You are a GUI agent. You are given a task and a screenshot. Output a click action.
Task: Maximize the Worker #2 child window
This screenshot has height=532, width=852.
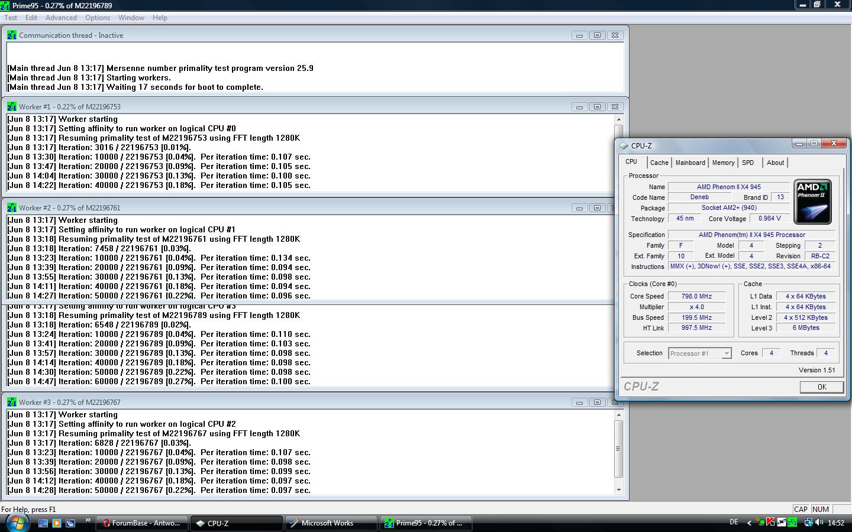click(x=597, y=208)
